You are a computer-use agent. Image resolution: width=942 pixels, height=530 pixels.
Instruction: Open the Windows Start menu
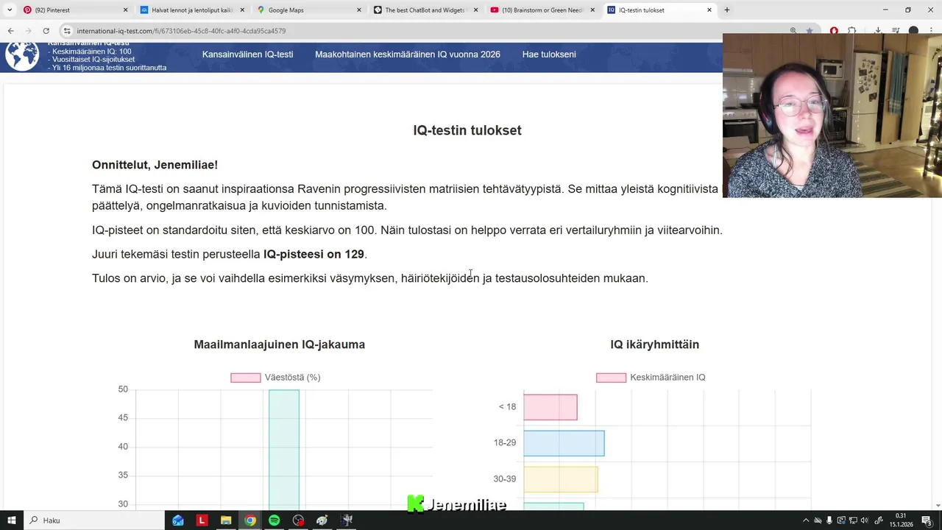[x=11, y=520]
